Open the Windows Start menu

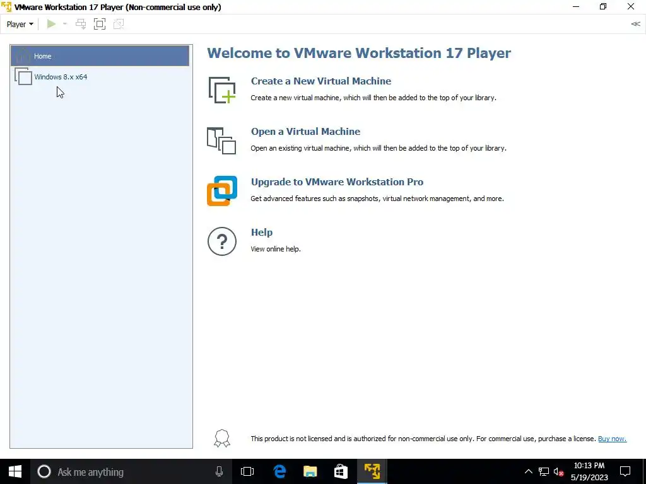click(x=15, y=471)
